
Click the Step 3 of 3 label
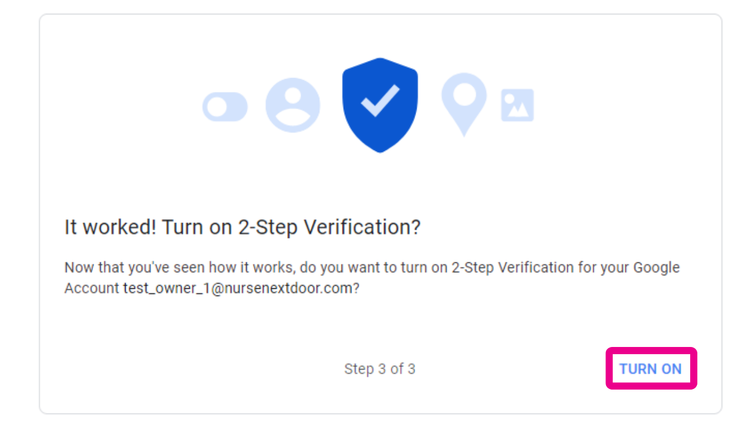[x=380, y=369]
